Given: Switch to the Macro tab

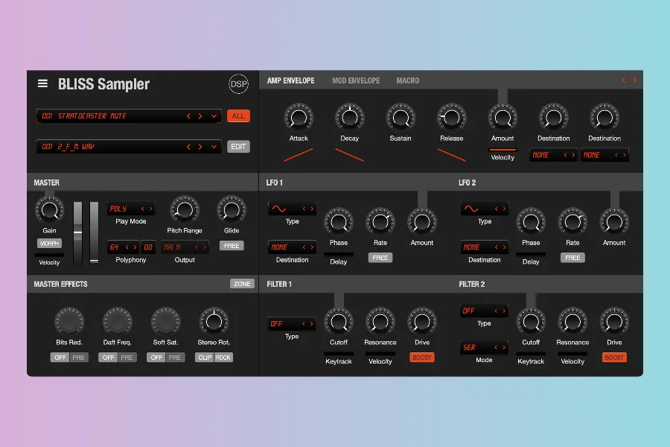Looking at the screenshot, I should pos(407,80).
